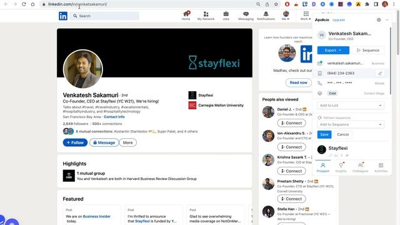
Task: Switch to Apollo Prospect tab
Action: [x=323, y=167]
